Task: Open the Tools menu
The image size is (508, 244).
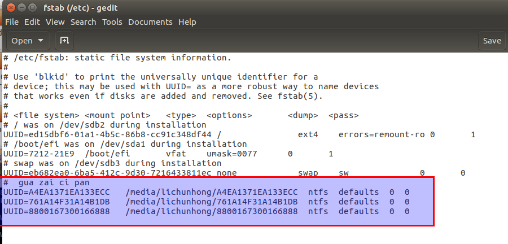Action: 112,22
